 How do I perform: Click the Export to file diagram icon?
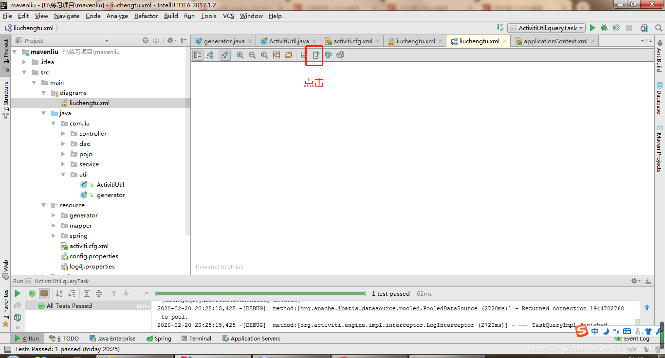coord(315,55)
